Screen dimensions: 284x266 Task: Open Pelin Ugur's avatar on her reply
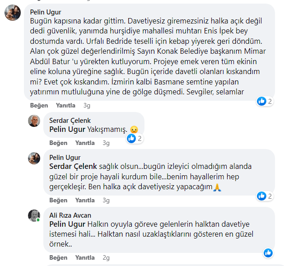pyautogui.click(x=34, y=158)
